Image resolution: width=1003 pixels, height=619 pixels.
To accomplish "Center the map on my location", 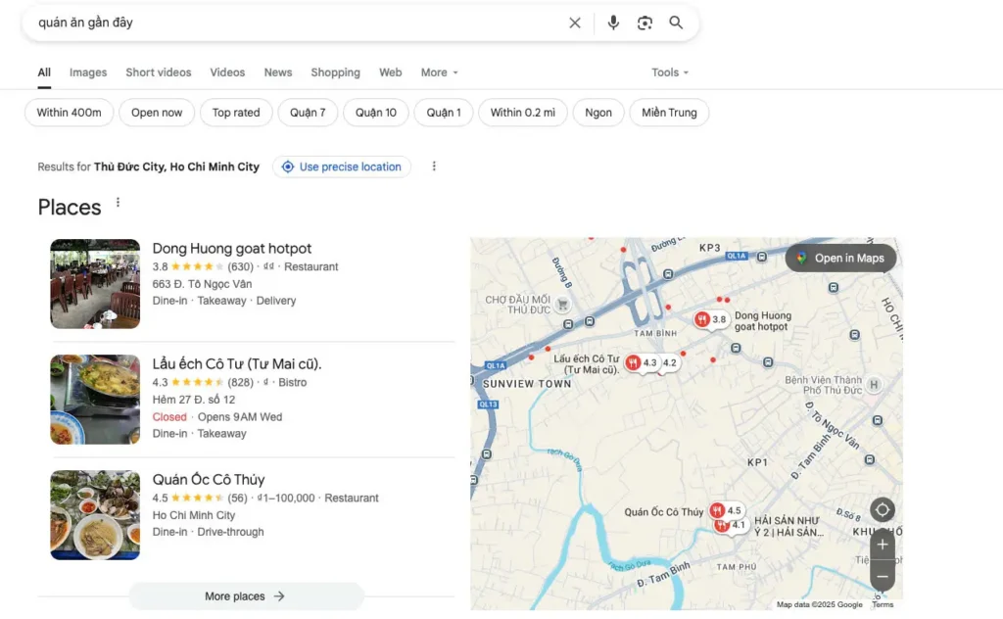I will tap(883, 509).
